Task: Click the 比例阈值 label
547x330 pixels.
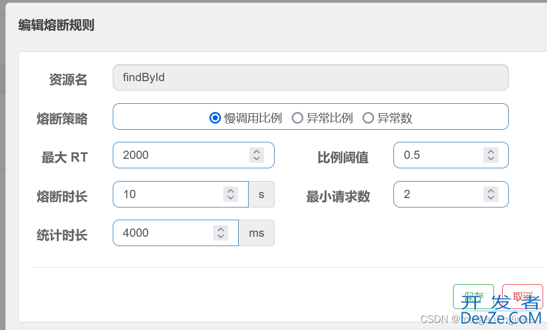Action: tap(343, 157)
